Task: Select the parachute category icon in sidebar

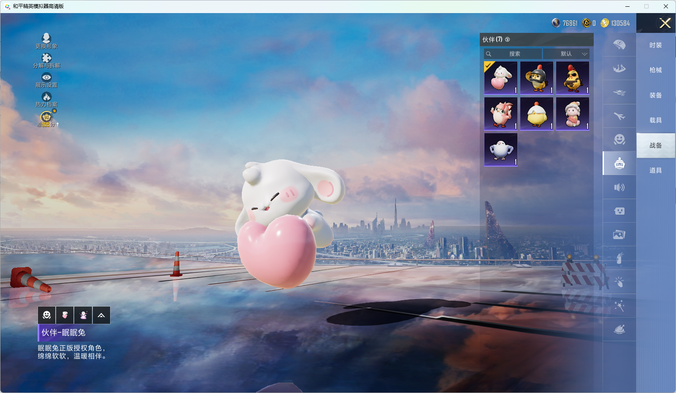Action: point(619,45)
